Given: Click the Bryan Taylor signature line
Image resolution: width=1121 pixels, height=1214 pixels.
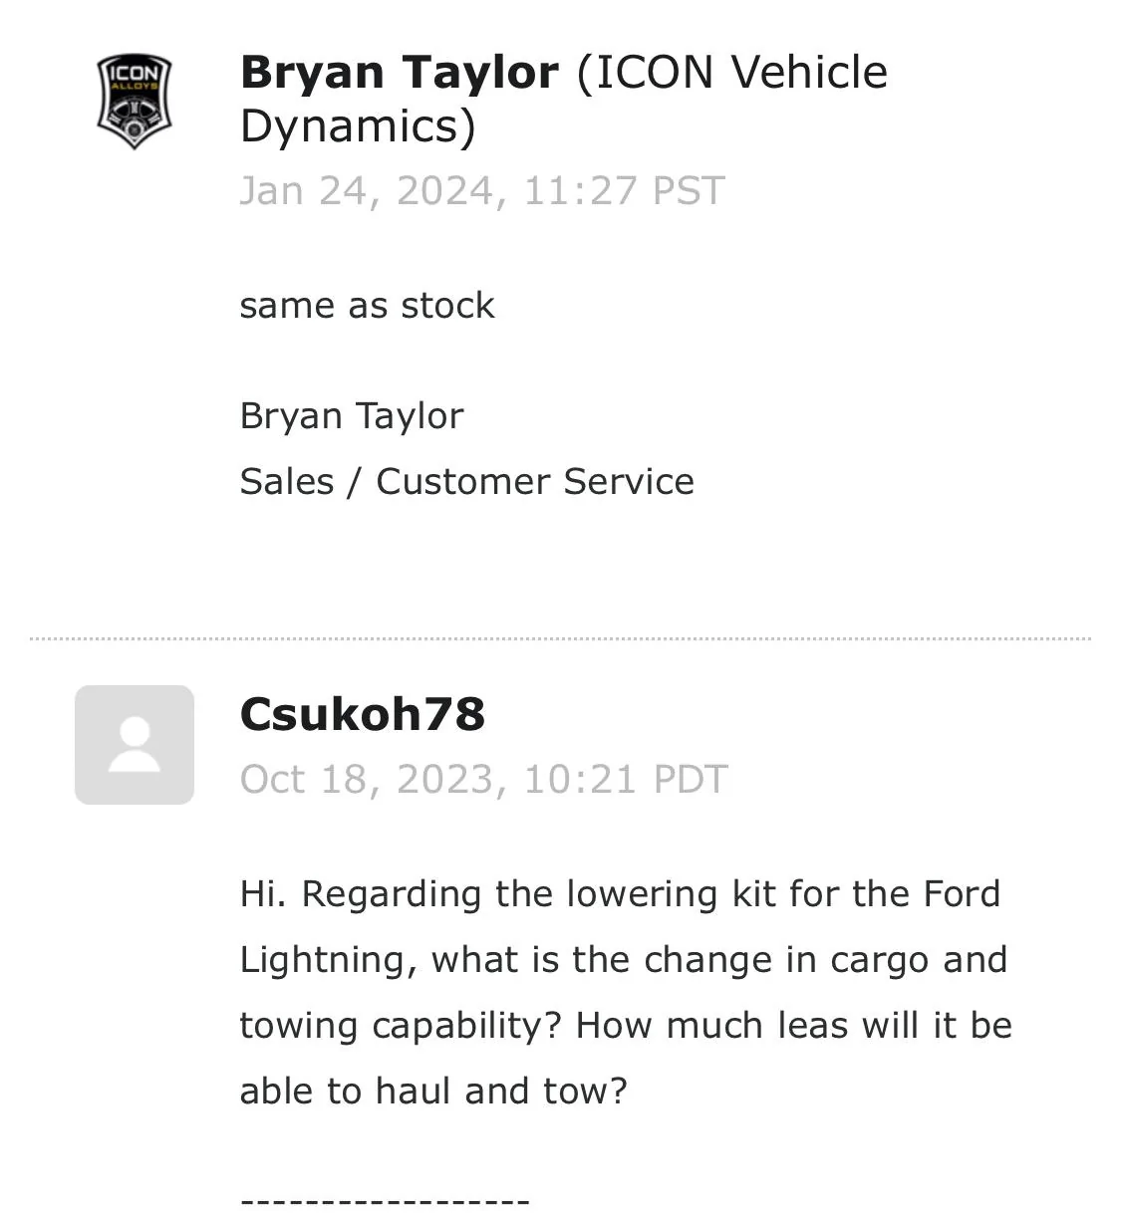Looking at the screenshot, I should point(352,415).
